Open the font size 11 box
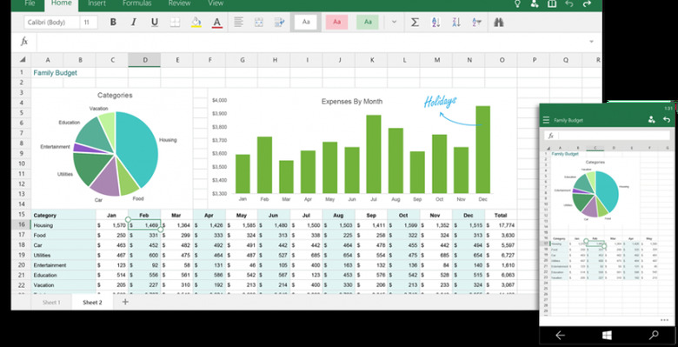The height and width of the screenshot is (347, 678). coord(89,23)
